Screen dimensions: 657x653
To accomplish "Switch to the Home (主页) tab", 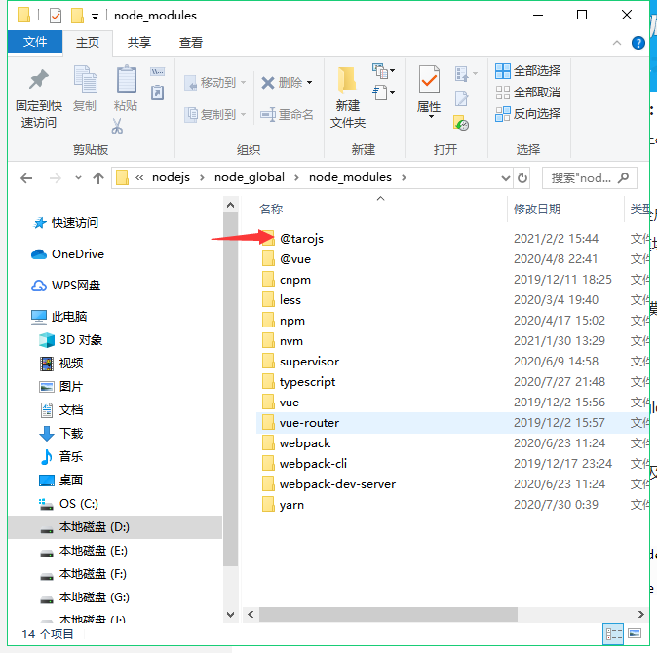I will 88,42.
